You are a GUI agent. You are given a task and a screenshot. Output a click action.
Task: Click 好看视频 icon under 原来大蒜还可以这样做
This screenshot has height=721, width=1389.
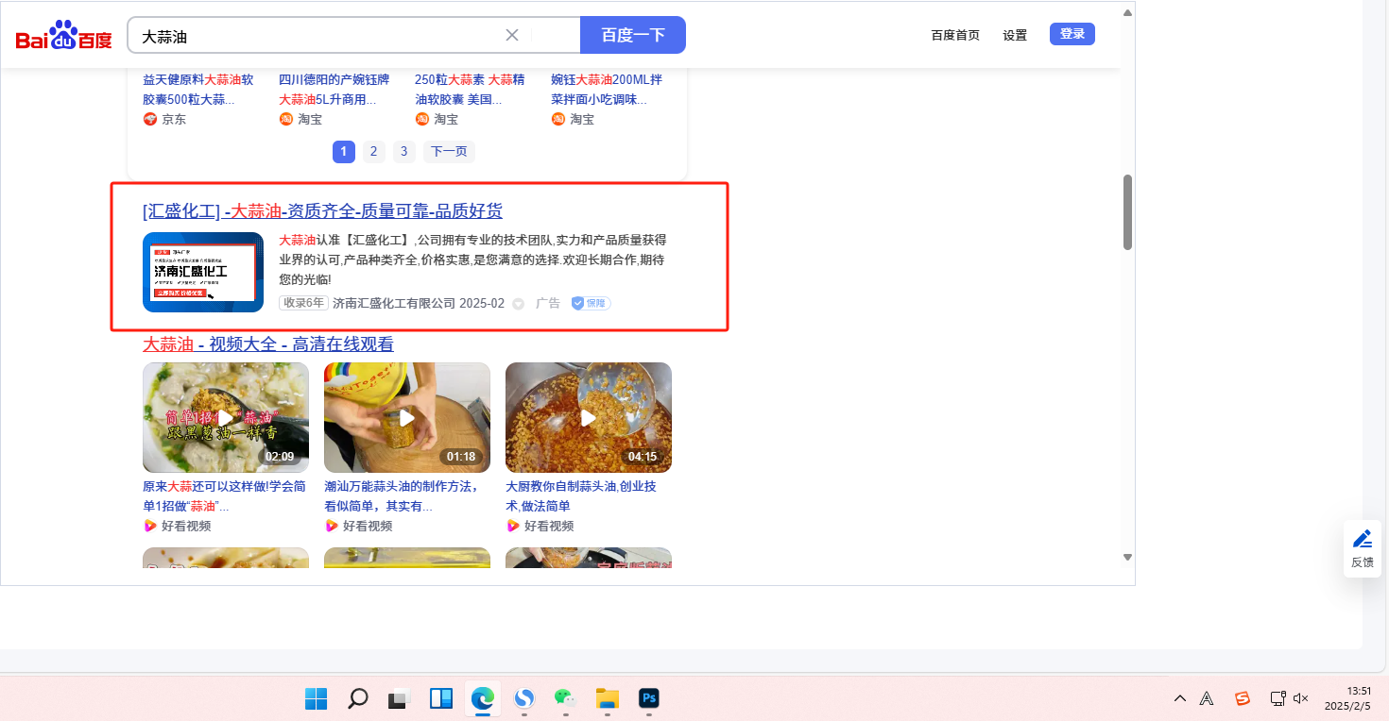(149, 526)
